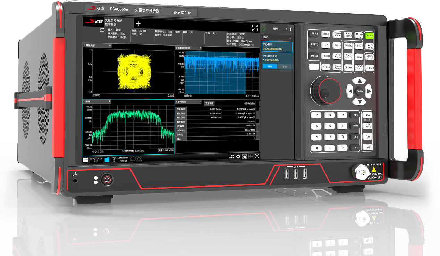Click the full-screen expand icon above the settings panel
The height and width of the screenshot is (256, 440).
coord(255,28)
